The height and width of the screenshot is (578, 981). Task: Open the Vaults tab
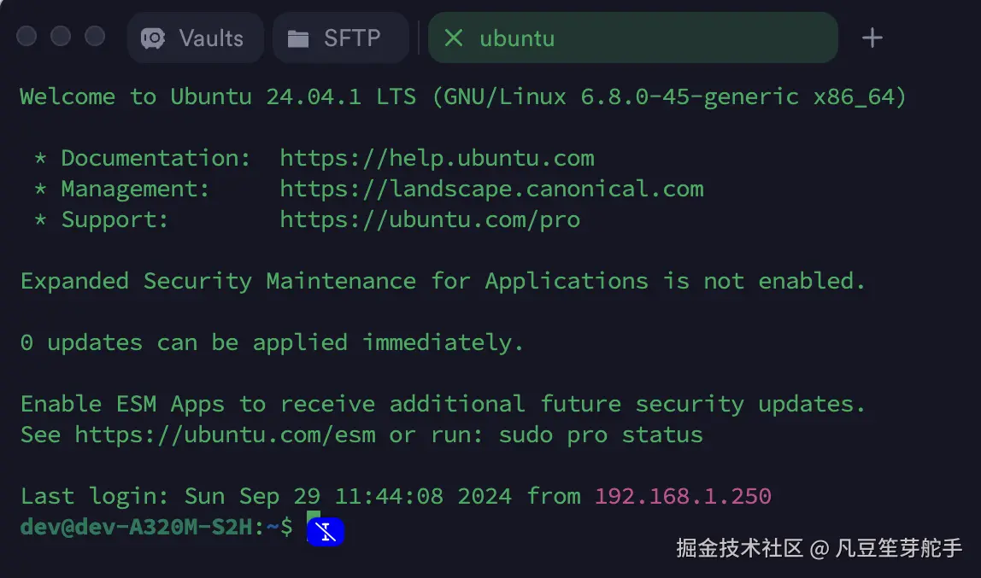195,38
